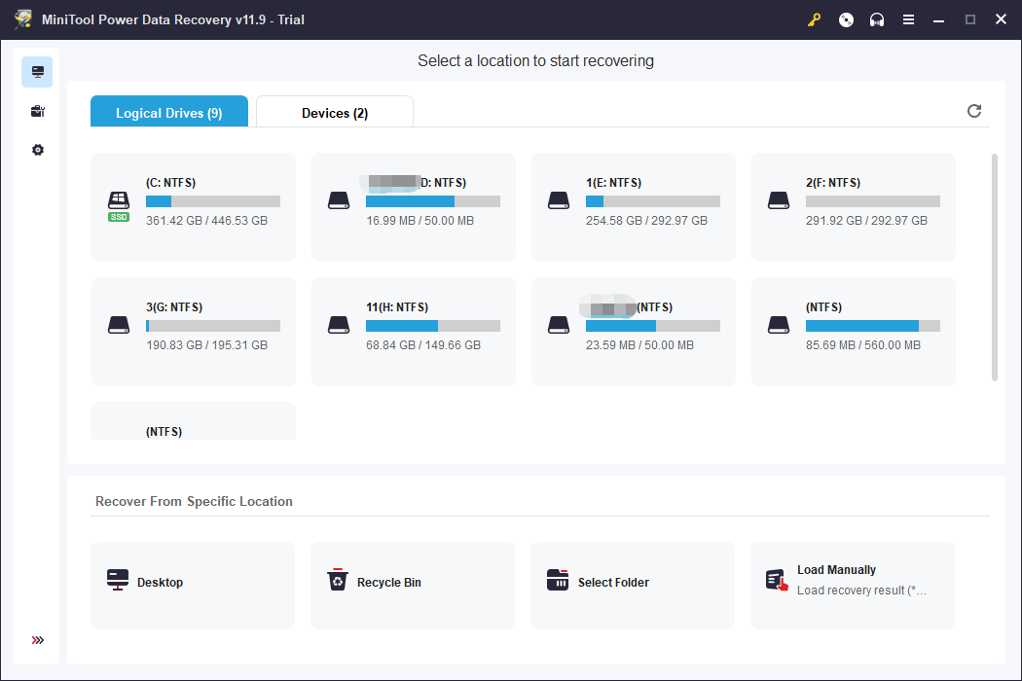Open the support headphones icon
The image size is (1022, 681).
[x=877, y=20]
